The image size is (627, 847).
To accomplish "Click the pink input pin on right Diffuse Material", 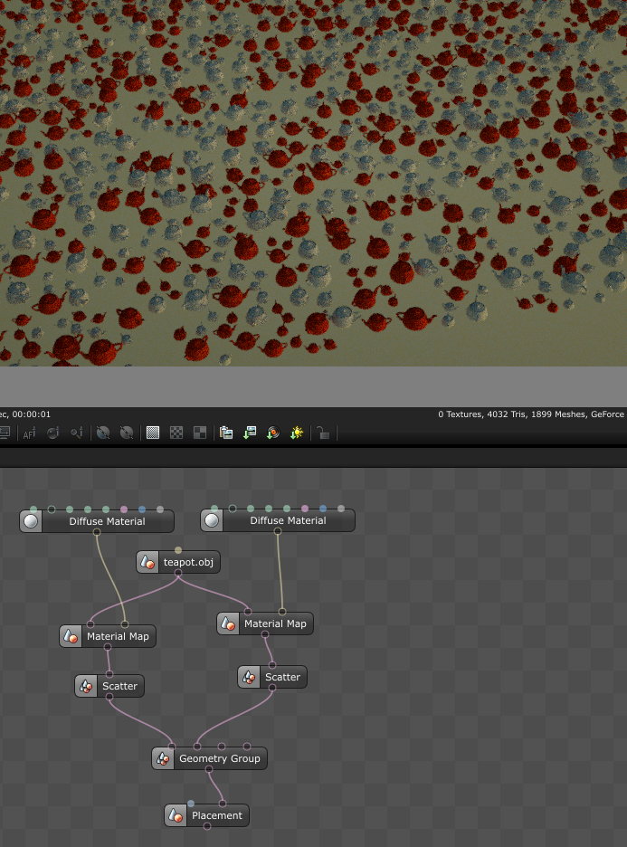I will tap(305, 509).
